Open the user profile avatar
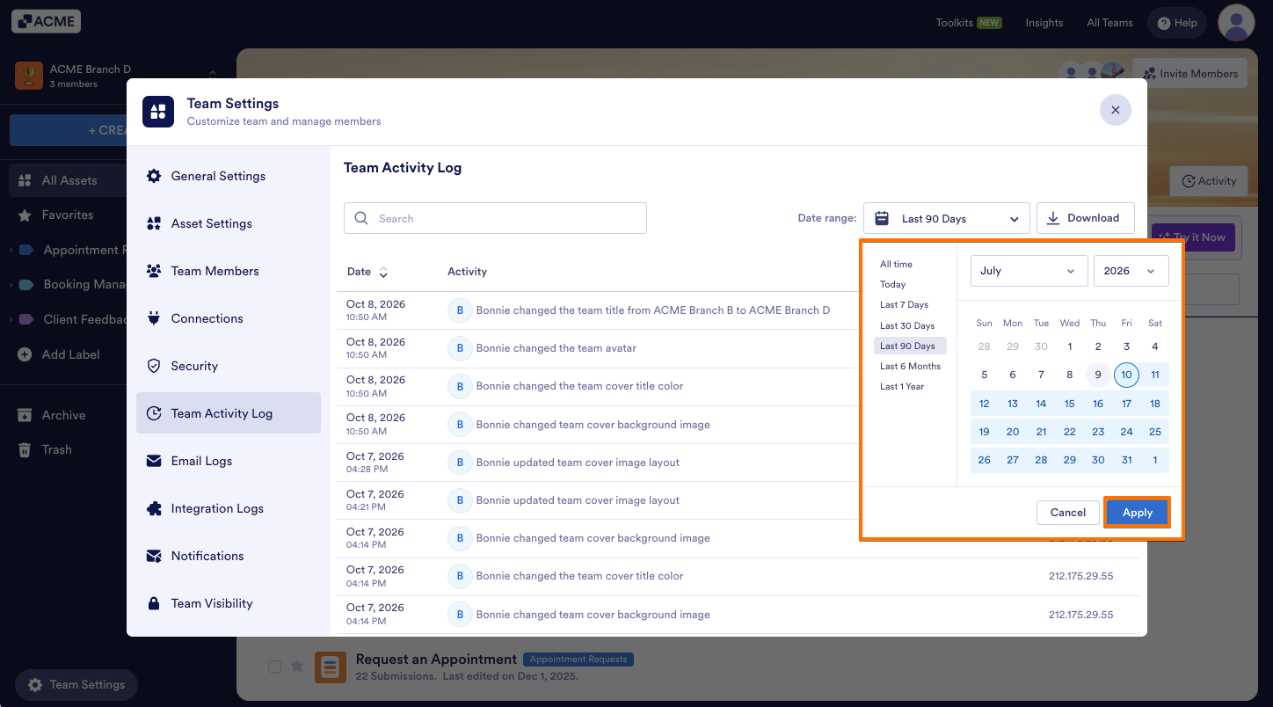The height and width of the screenshot is (707, 1273). click(x=1236, y=23)
